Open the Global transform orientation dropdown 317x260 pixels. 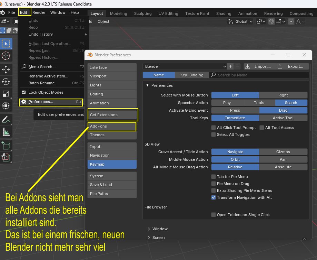240,21
